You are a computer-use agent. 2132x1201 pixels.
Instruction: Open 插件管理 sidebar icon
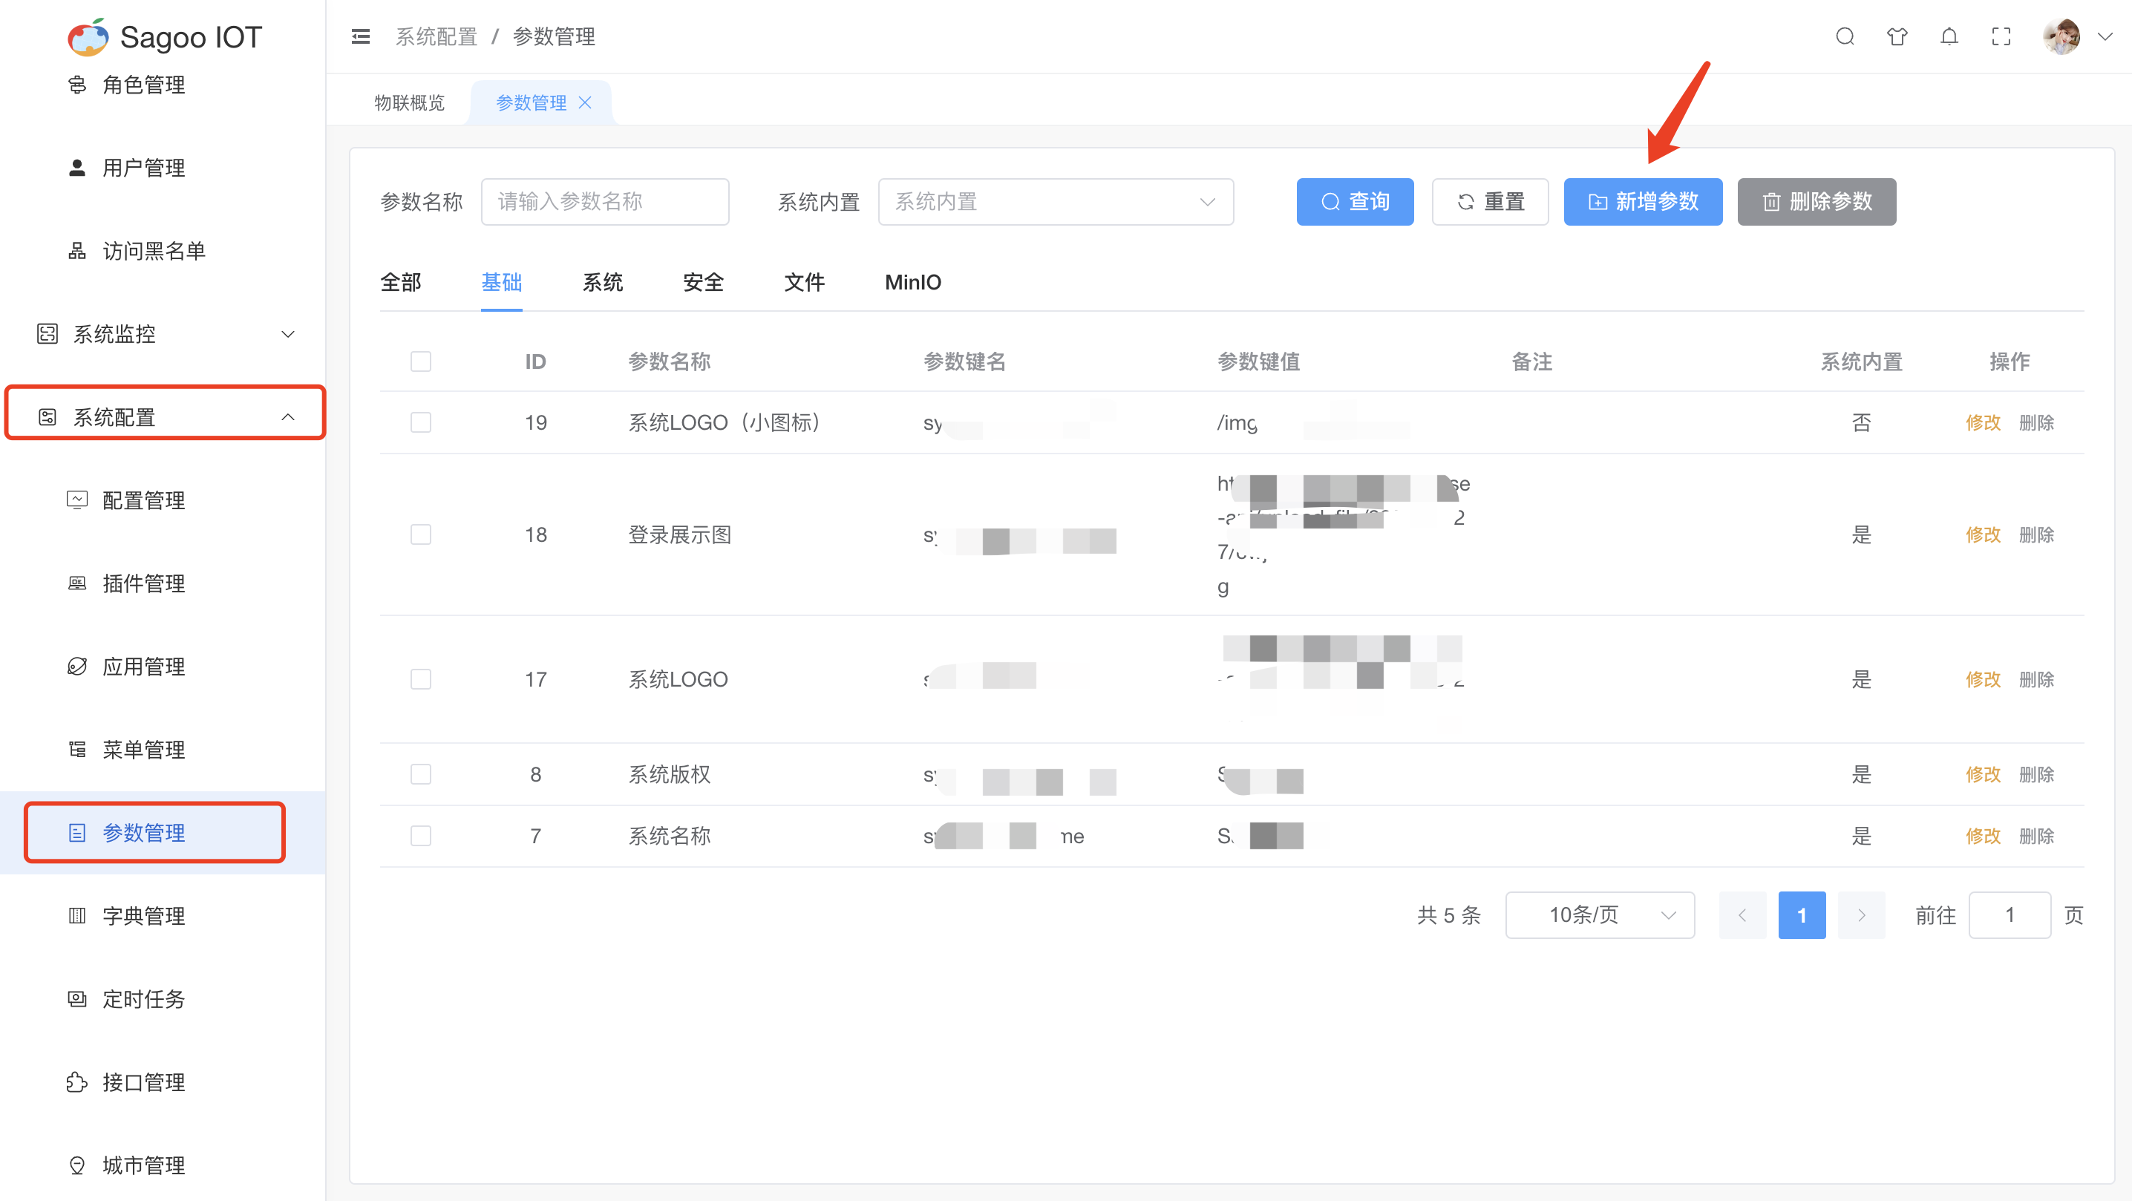(77, 583)
